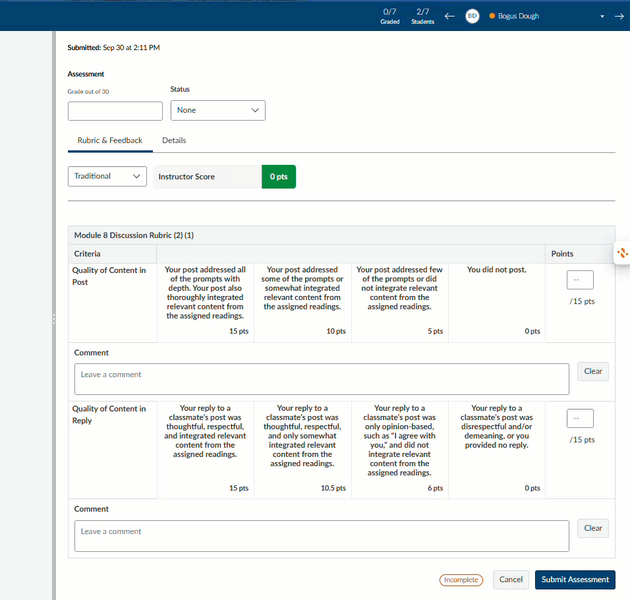Click the points box for Quality of Content in Post

tap(580, 280)
